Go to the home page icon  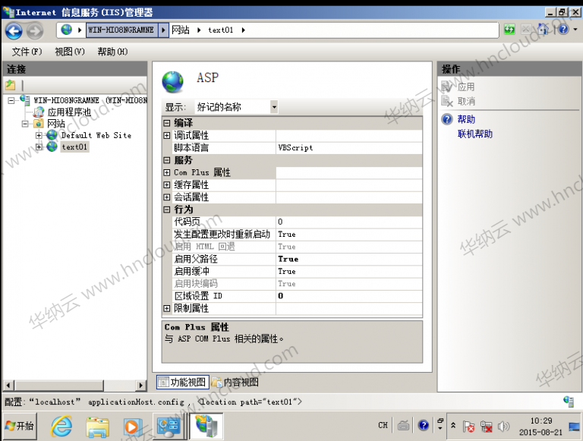click(544, 30)
